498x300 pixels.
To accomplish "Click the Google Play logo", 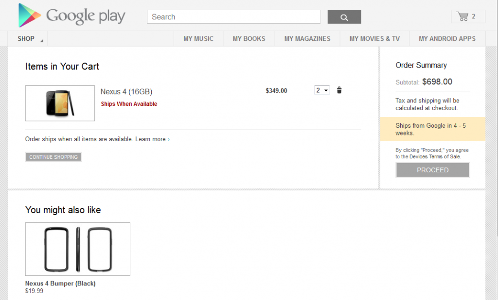I will click(x=72, y=15).
